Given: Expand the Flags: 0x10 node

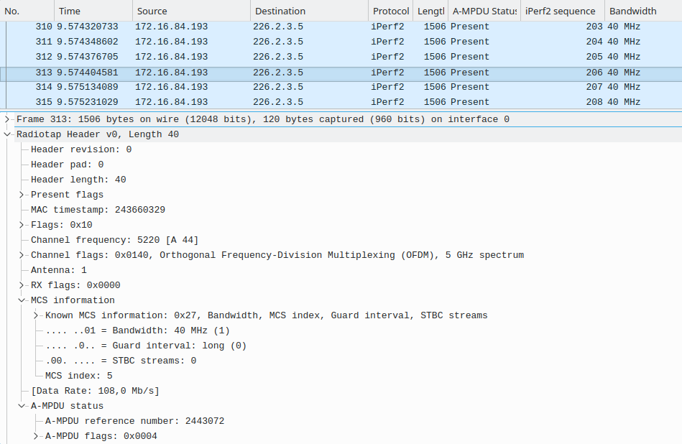Looking at the screenshot, I should 22,225.
